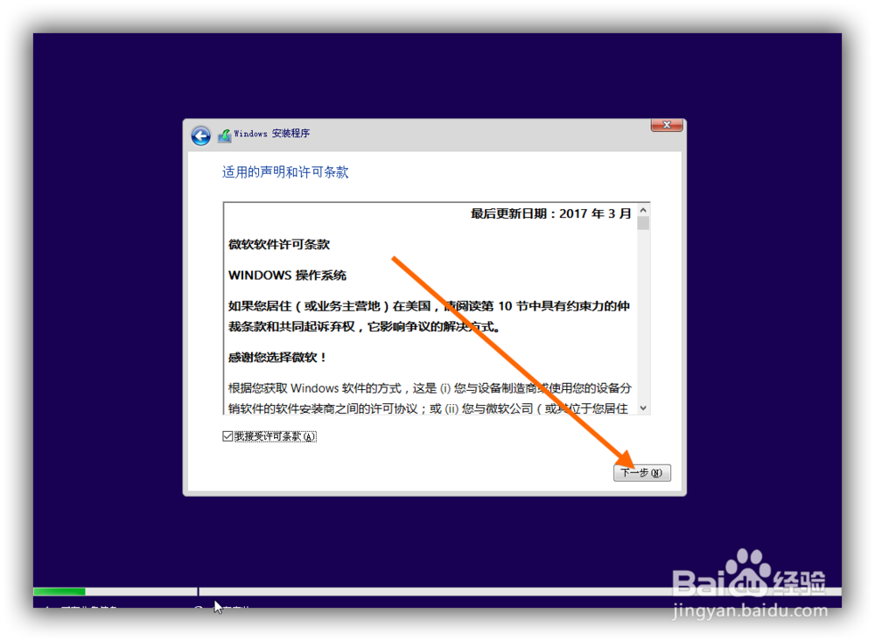Click the text 最后更新日期：2017 年 3 月

point(550,213)
